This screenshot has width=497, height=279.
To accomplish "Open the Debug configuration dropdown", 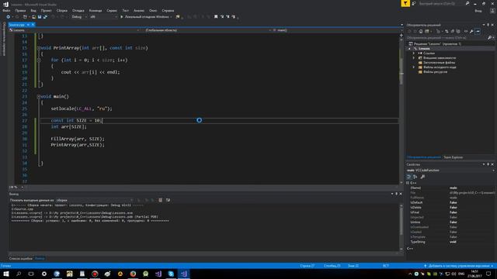I will (79, 17).
